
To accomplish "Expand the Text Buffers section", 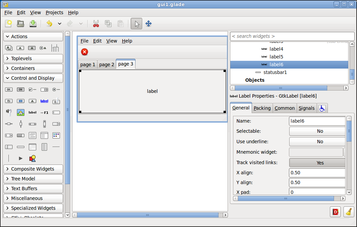I will [33, 188].
